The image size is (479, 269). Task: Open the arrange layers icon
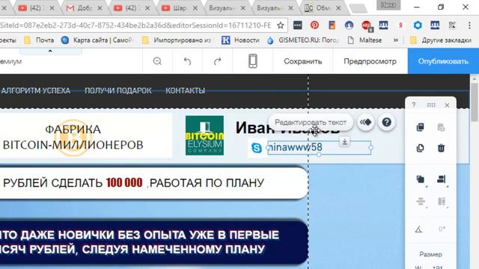[421, 179]
